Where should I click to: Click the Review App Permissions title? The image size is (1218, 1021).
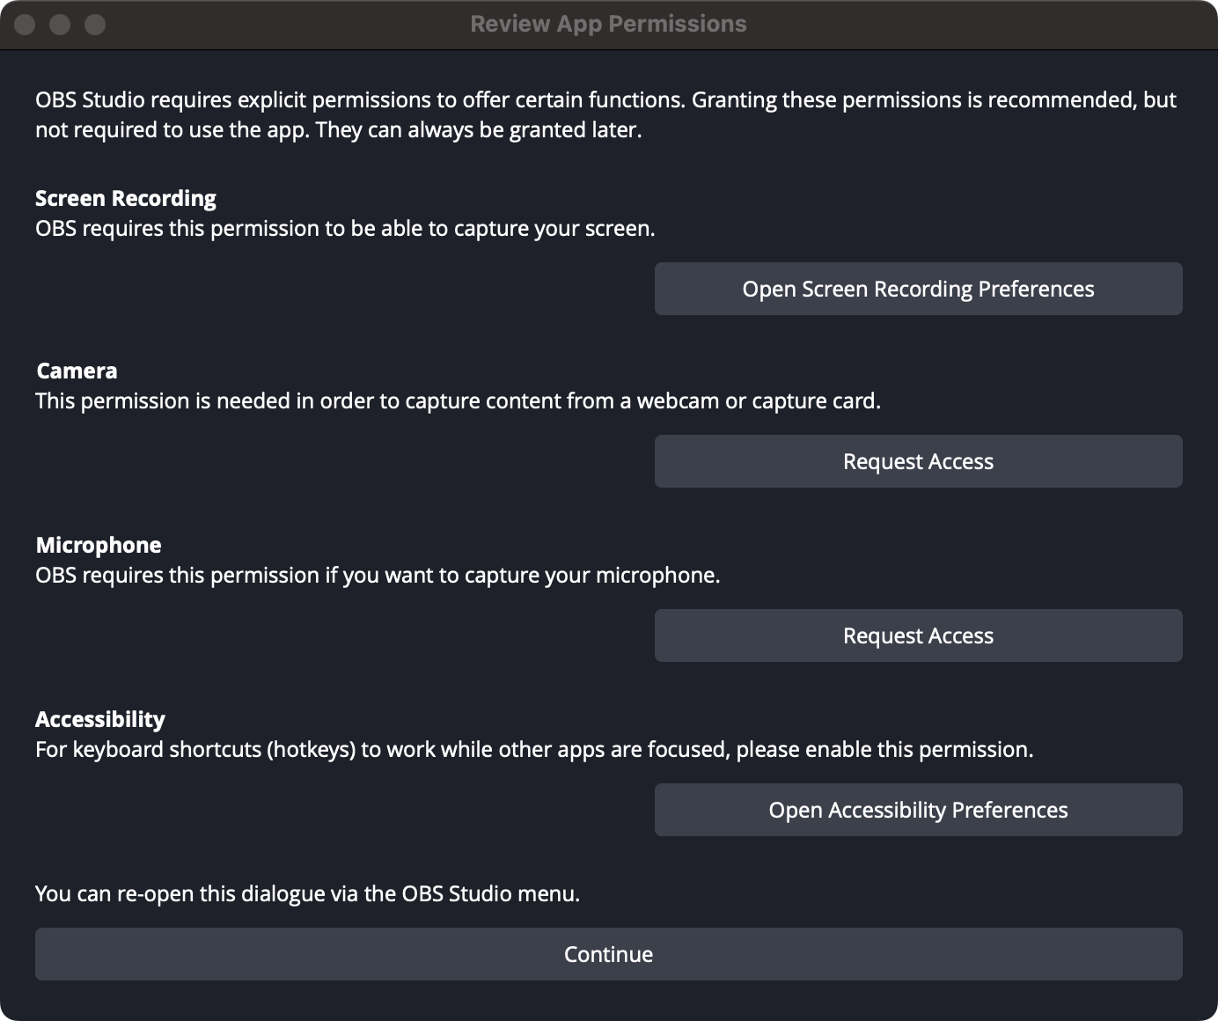point(608,24)
